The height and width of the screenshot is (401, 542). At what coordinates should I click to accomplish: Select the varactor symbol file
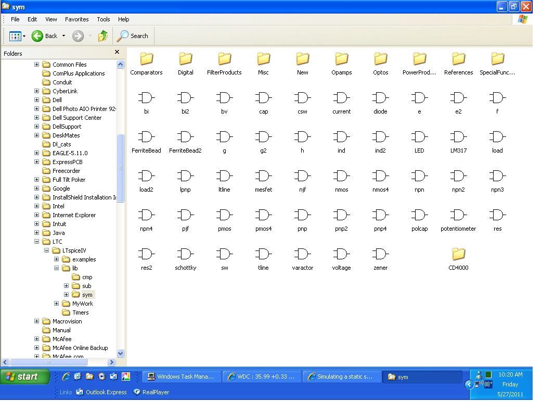pos(302,259)
